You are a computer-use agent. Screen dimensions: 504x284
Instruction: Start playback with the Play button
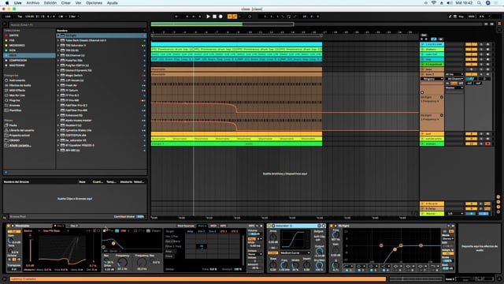[x=208, y=17]
